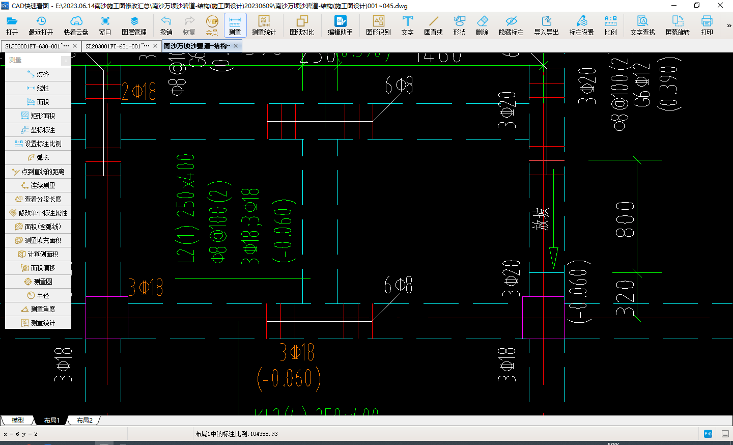The height and width of the screenshot is (445, 733).
Task: Click the 撤销 undo icon
Action: pyautogui.click(x=166, y=25)
